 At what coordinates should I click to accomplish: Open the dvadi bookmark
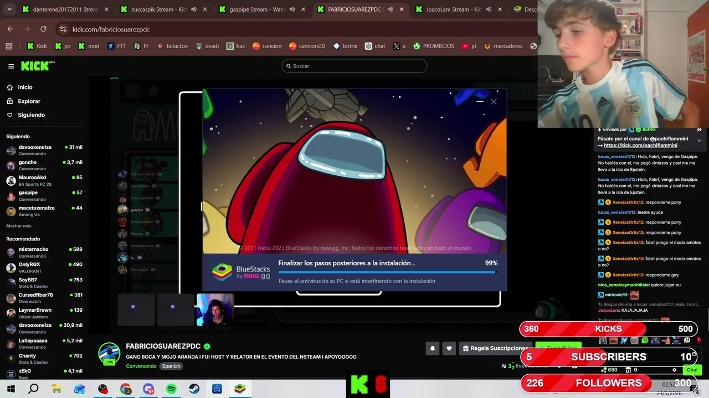(207, 46)
